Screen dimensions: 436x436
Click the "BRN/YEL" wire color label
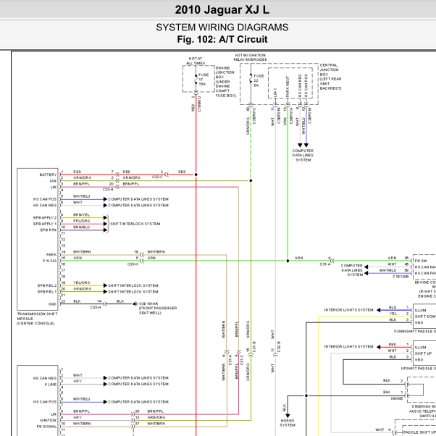point(81,214)
